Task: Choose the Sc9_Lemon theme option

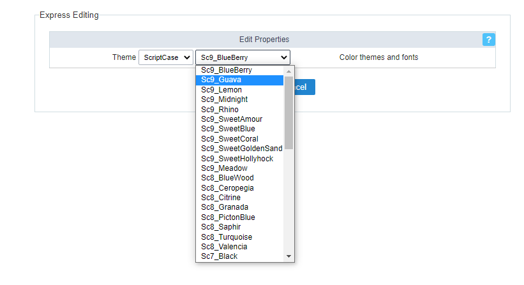Action: coord(239,90)
